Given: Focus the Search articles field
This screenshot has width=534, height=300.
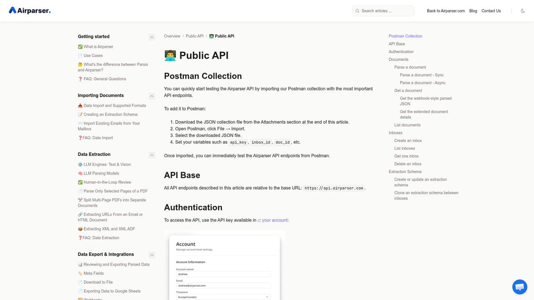Looking at the screenshot, I should 383,11.
